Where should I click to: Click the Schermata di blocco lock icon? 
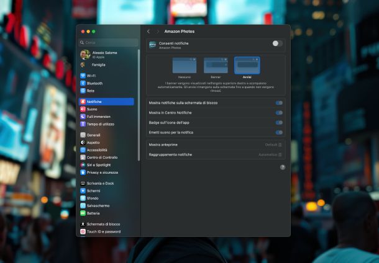[83, 224]
